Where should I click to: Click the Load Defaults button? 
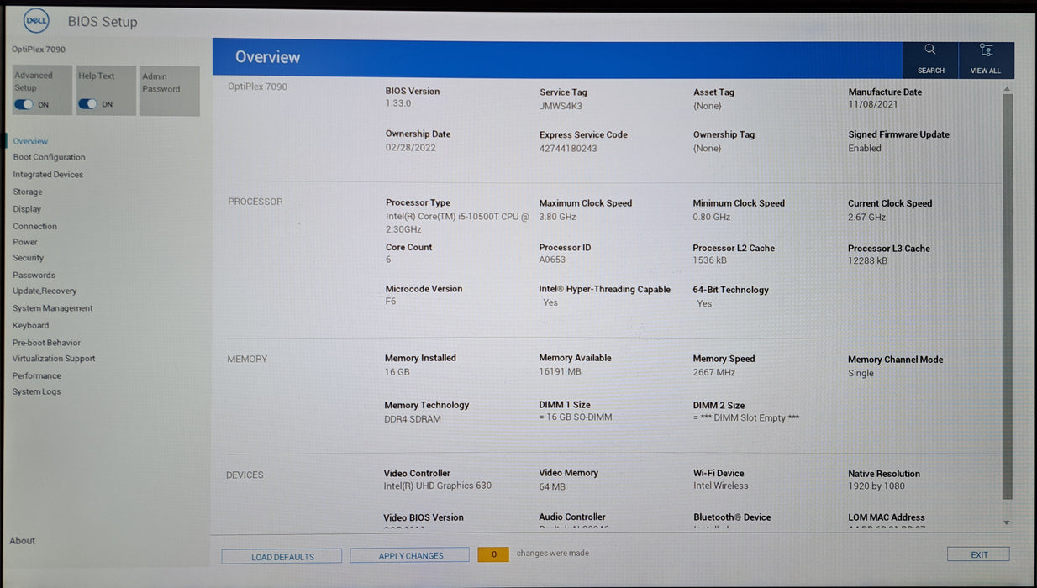[282, 556]
